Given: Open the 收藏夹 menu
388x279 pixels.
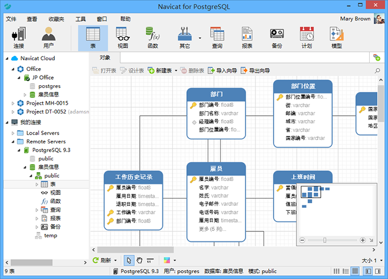Looking at the screenshot, I should [x=57, y=19].
